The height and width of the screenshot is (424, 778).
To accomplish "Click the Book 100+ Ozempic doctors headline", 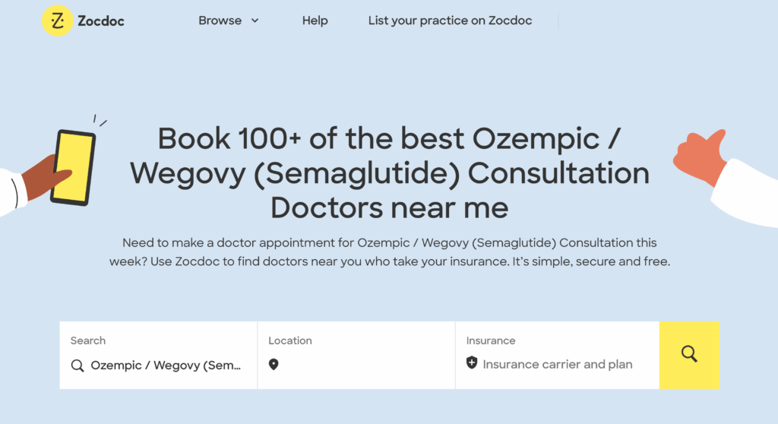I will (x=390, y=172).
